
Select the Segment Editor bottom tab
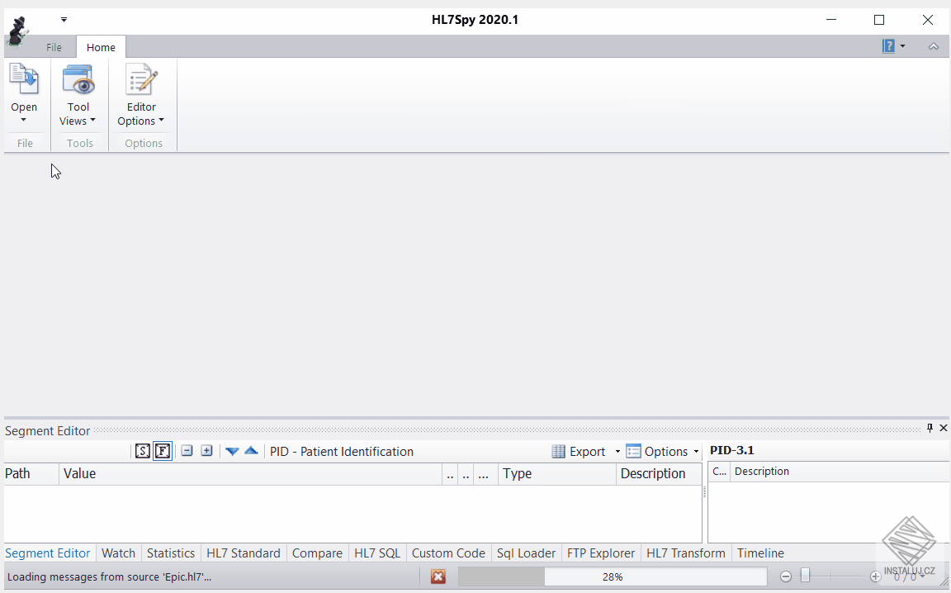tap(47, 553)
